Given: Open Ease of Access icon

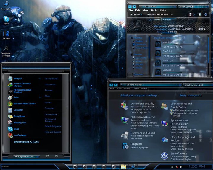Looking at the screenshot, I should (164, 156).
